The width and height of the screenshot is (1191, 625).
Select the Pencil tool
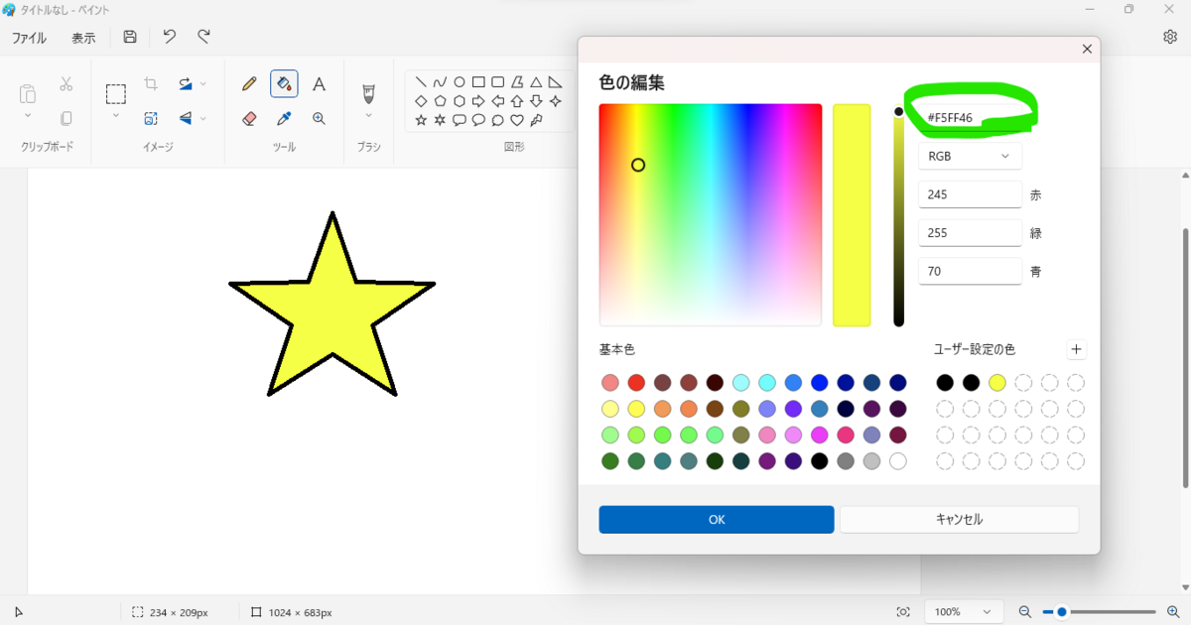[249, 84]
